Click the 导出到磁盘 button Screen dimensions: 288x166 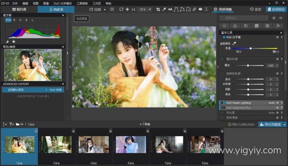(x=271, y=125)
